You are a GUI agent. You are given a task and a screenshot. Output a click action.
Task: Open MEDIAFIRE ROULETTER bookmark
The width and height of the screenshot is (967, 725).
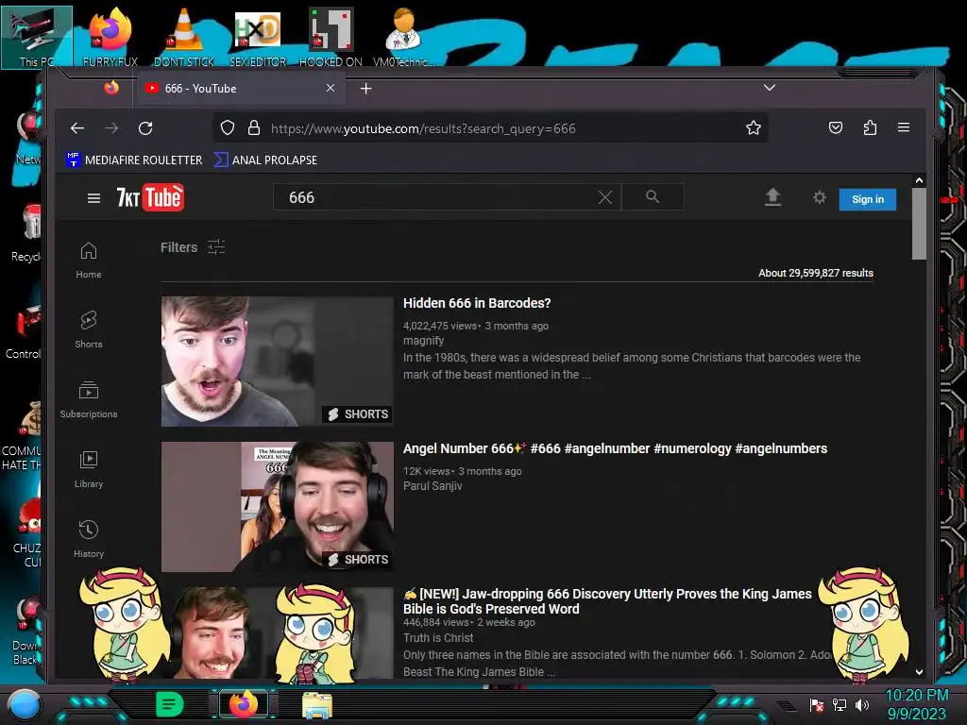[x=134, y=160]
